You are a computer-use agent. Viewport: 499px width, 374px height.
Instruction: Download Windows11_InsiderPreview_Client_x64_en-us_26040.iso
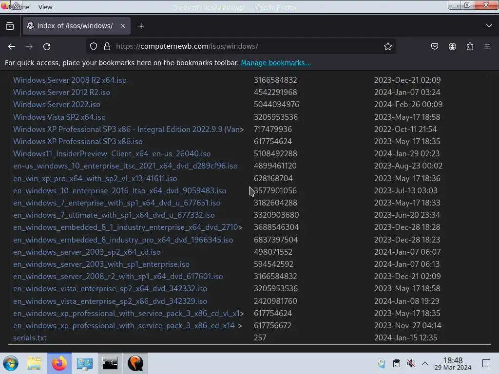(x=112, y=153)
